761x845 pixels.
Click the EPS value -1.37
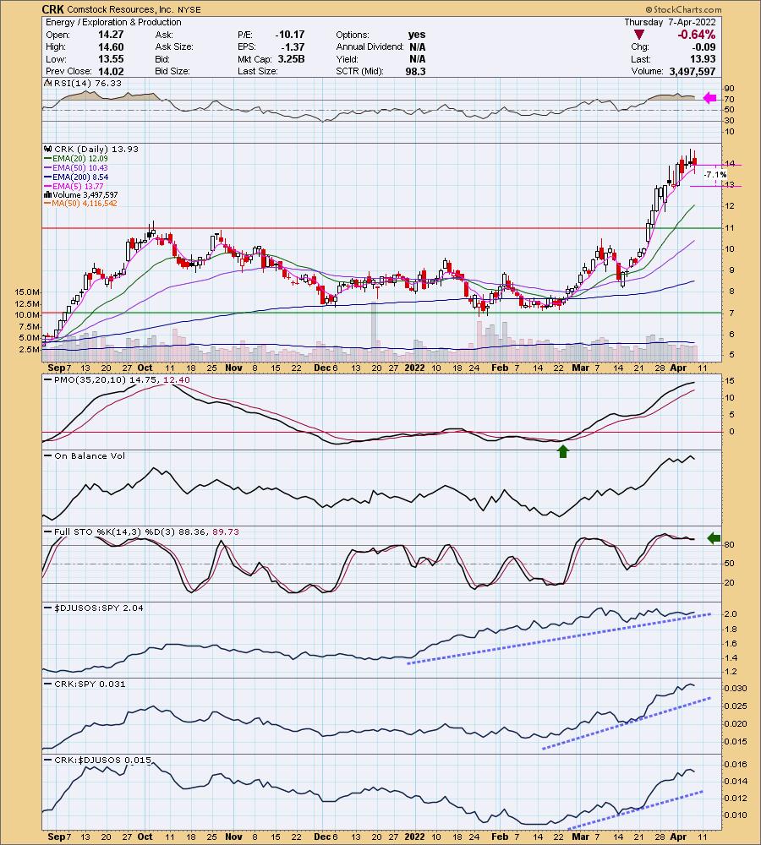click(x=293, y=46)
